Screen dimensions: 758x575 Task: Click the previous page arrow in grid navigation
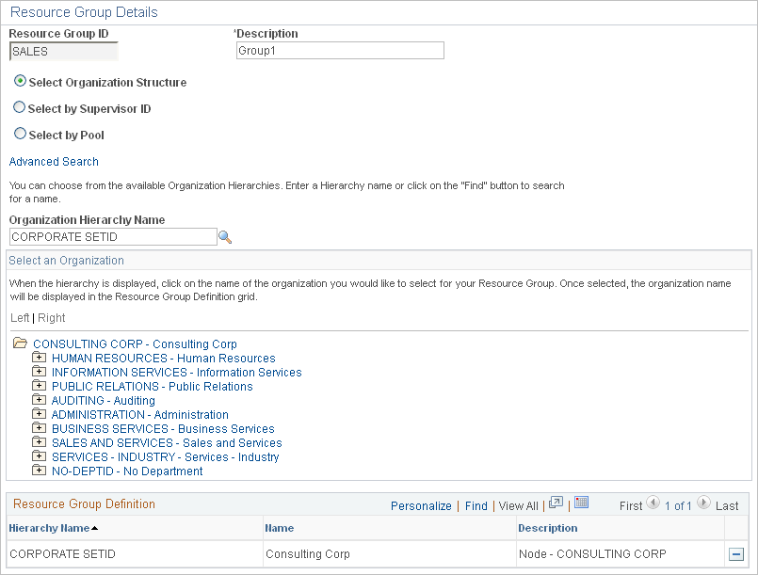point(653,504)
